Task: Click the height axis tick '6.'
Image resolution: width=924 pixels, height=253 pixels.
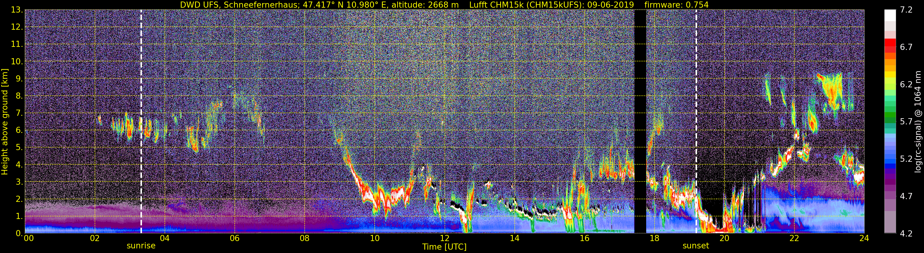Action: (x=19, y=130)
